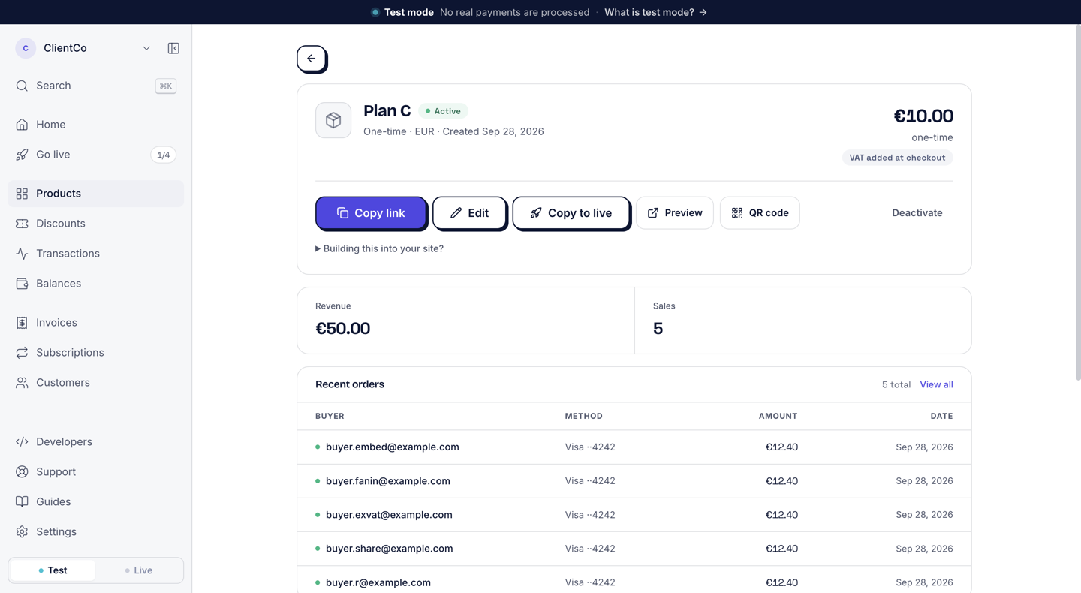Click the Settings gear icon
The height and width of the screenshot is (593, 1081).
22,532
